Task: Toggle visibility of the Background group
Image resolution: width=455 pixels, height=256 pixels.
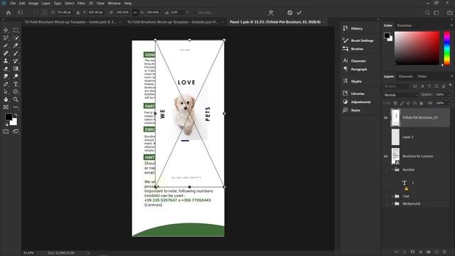Action: point(385,203)
